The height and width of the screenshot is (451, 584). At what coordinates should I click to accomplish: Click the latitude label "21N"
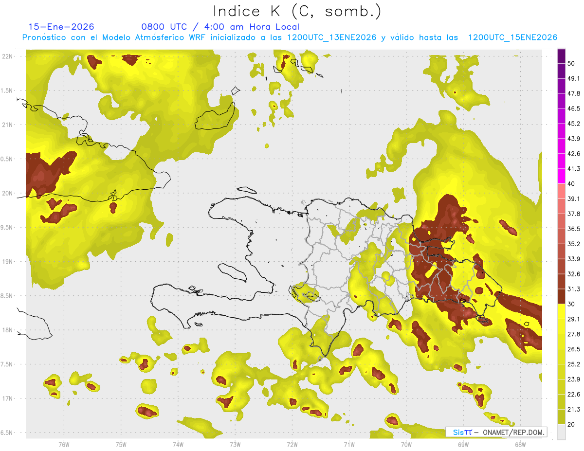pos(7,125)
